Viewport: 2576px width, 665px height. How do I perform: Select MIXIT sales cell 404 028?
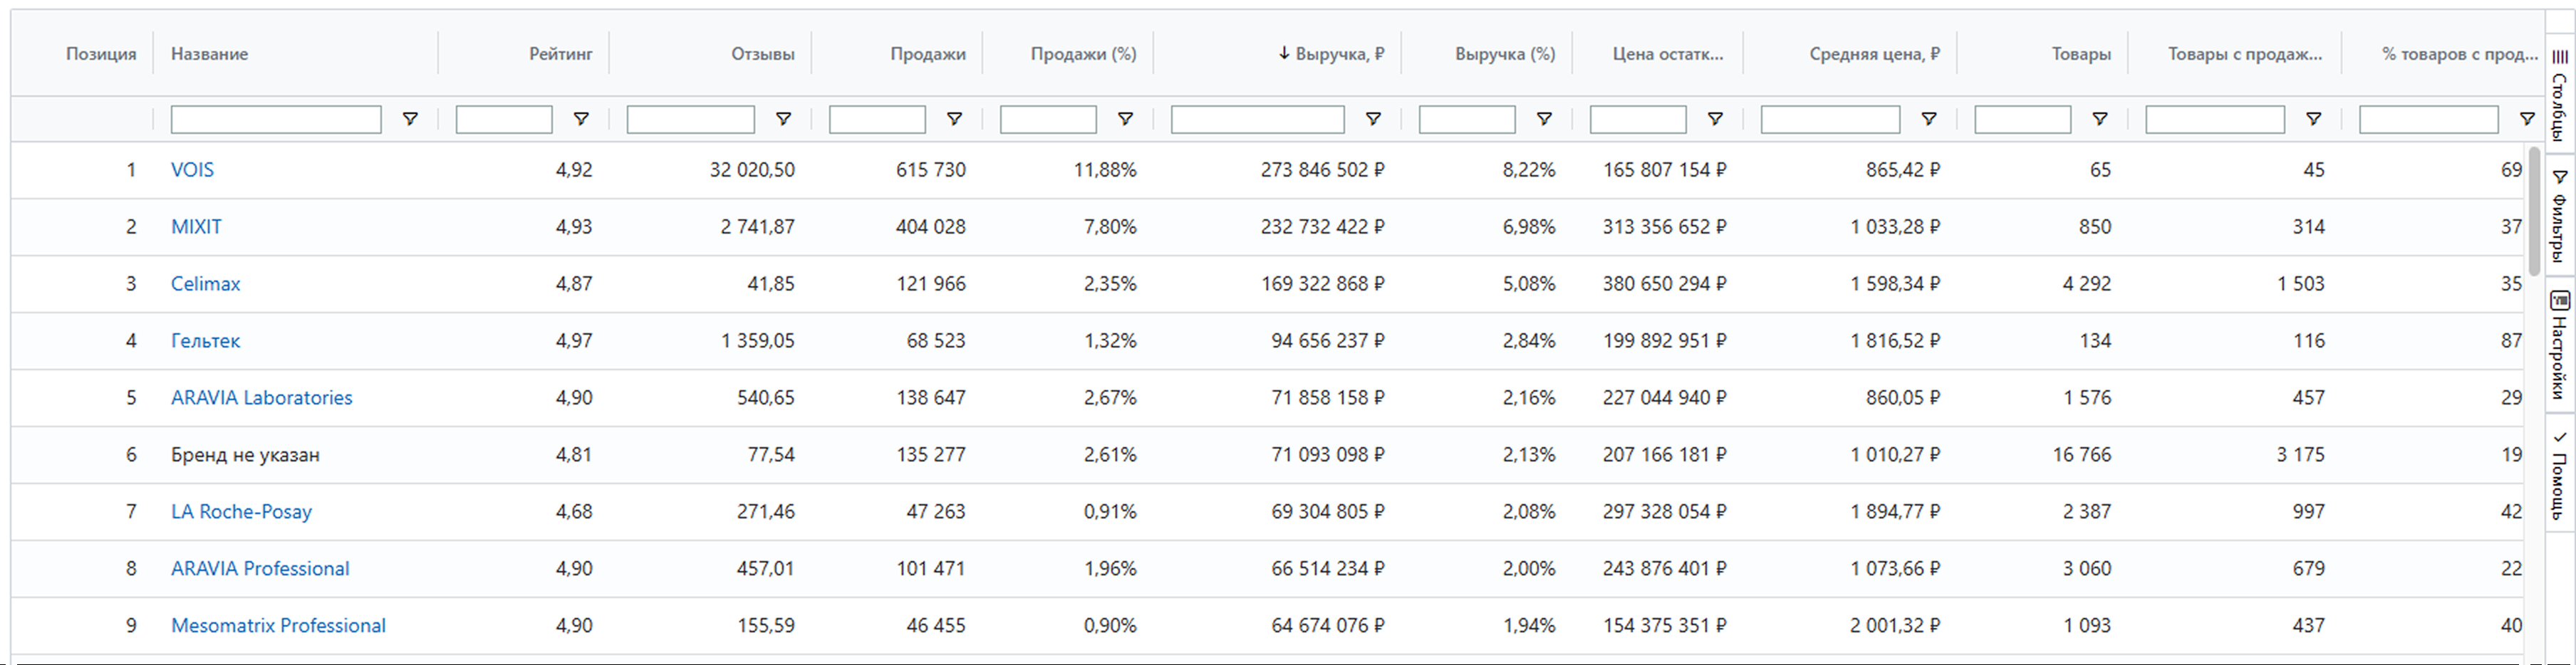coord(931,227)
